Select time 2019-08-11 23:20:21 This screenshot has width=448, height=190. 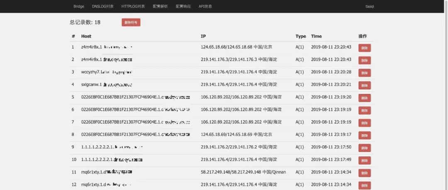(331, 84)
